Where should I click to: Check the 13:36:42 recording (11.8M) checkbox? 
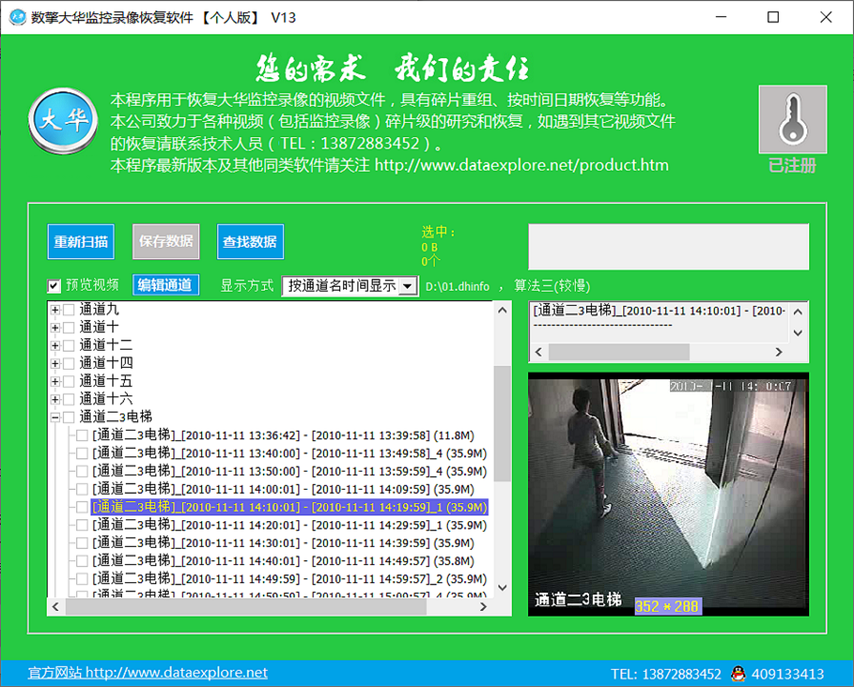coord(82,435)
